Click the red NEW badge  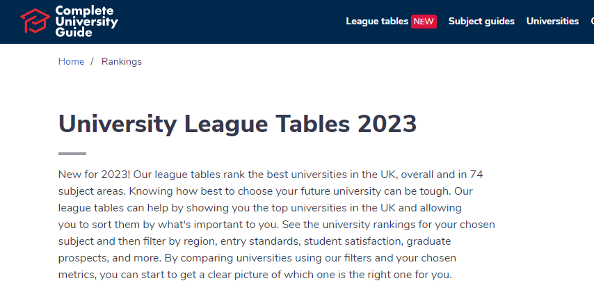point(424,22)
